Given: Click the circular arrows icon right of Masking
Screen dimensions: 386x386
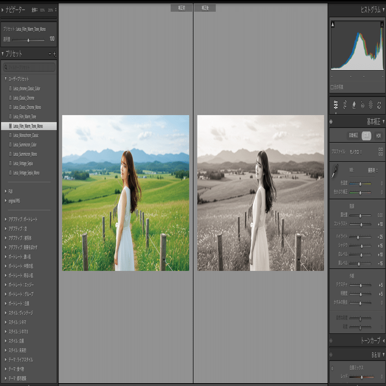Looking at the screenshot, I should pos(379,105).
